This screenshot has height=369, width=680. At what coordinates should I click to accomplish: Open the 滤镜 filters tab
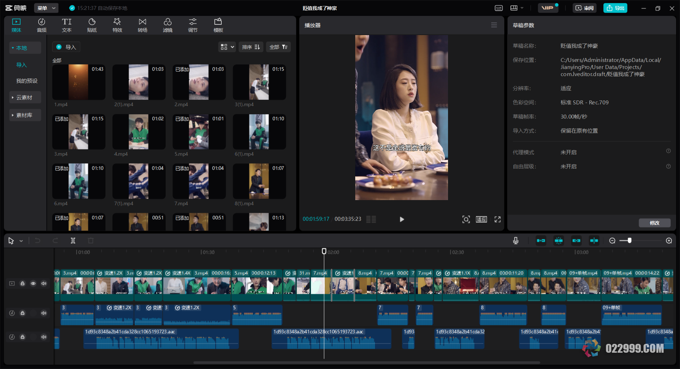point(168,25)
